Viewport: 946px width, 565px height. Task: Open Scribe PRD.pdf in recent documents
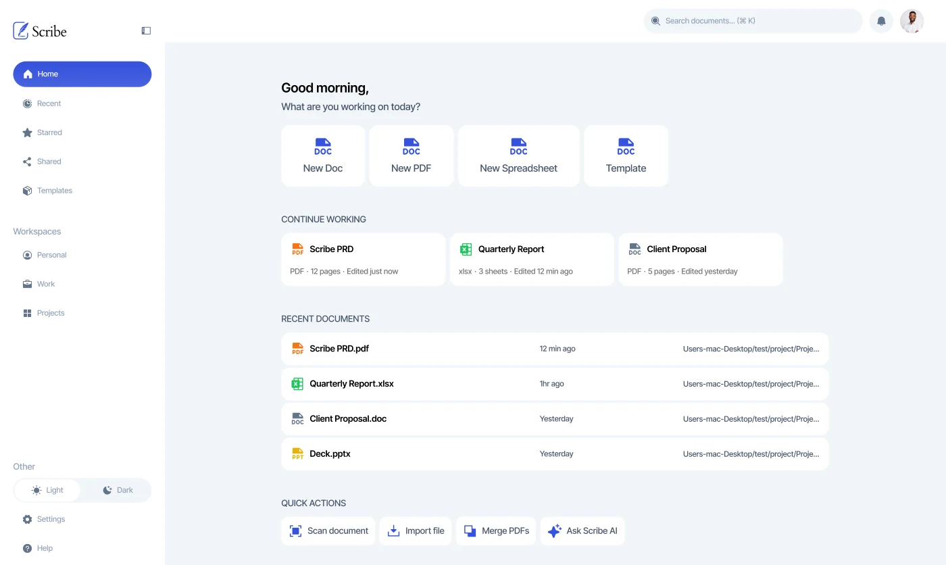point(555,349)
